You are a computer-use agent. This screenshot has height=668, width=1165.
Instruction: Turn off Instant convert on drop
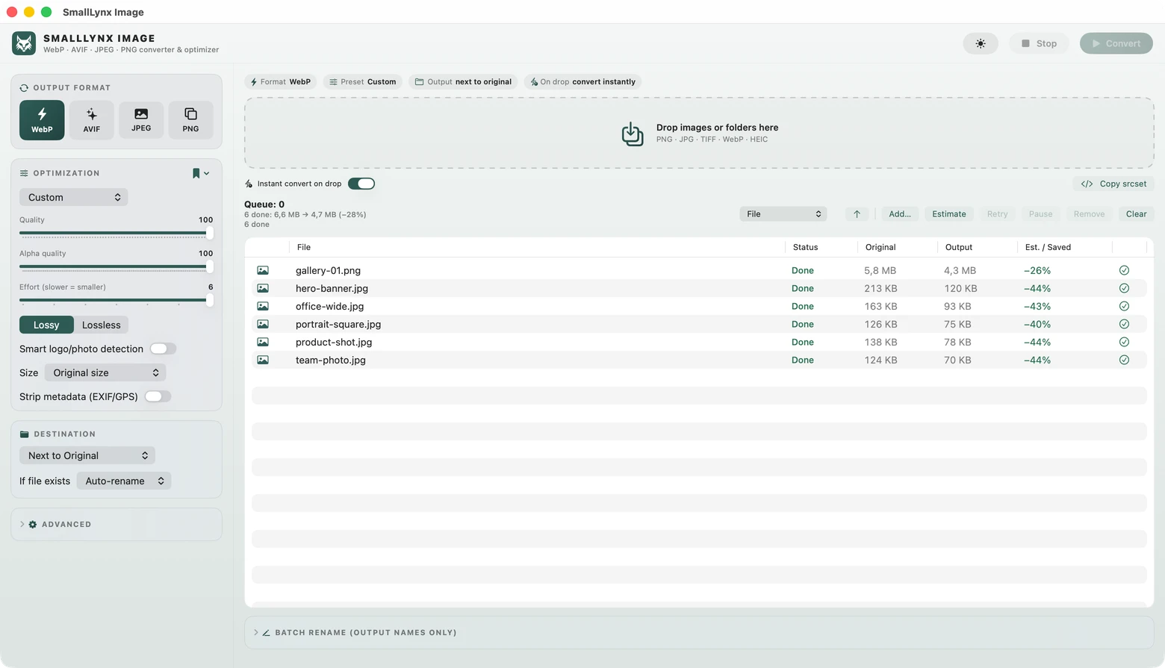click(361, 184)
